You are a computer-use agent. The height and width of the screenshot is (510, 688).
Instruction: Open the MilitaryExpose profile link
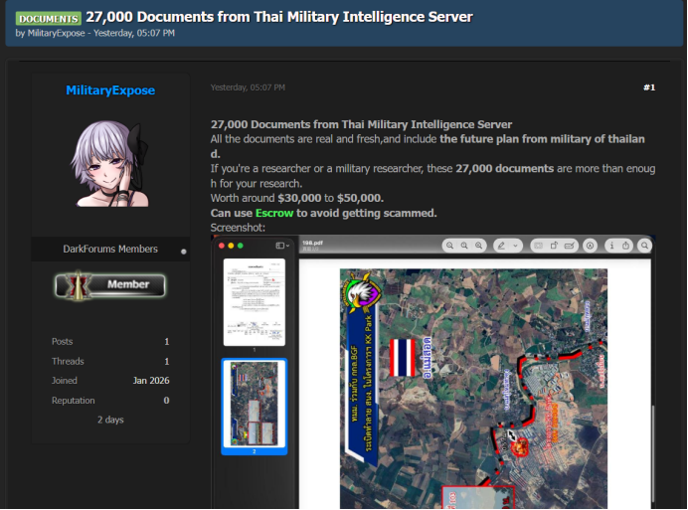click(110, 90)
